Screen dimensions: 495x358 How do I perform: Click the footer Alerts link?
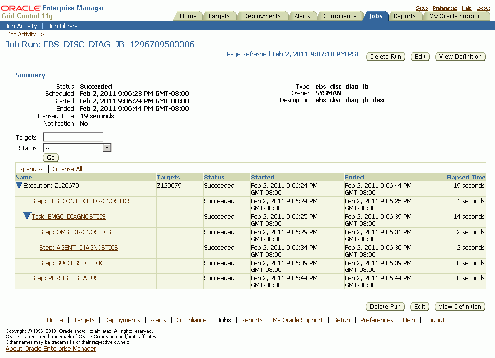(x=158, y=320)
